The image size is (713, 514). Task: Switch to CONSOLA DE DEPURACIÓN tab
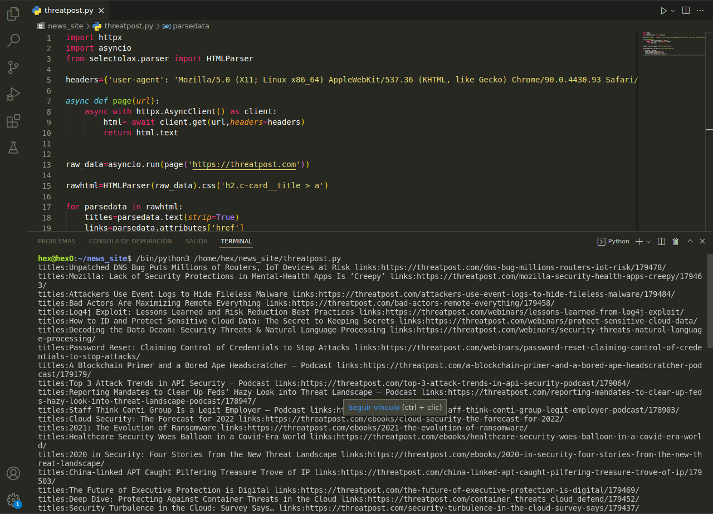[x=130, y=241]
